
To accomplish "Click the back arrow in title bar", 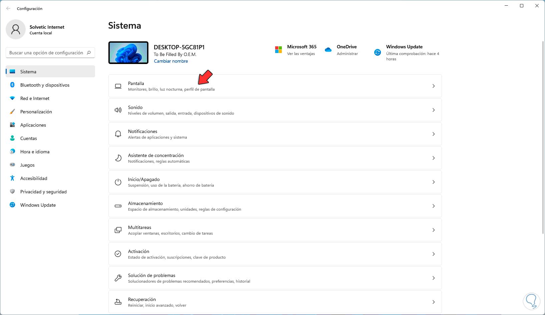I will point(8,9).
